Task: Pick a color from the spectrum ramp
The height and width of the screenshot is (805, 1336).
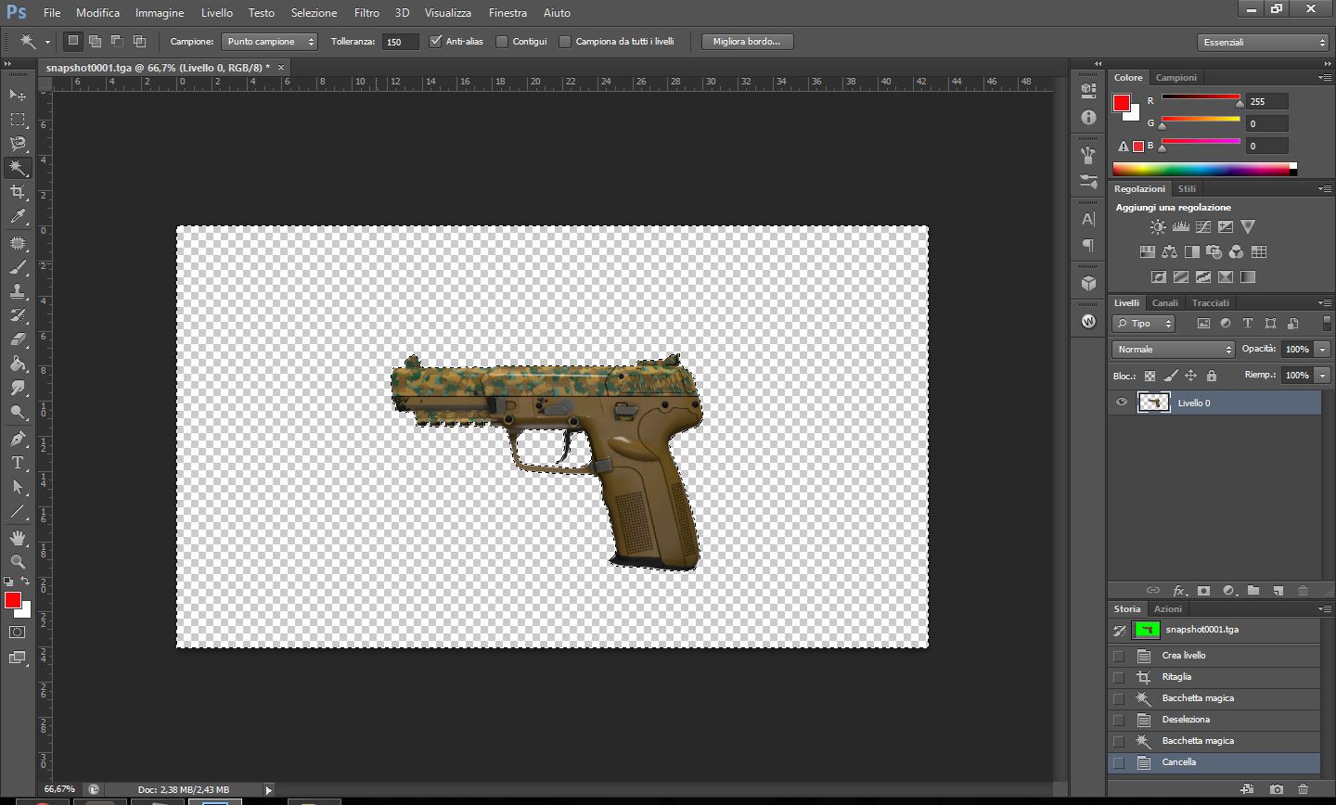Action: pyautogui.click(x=1204, y=169)
